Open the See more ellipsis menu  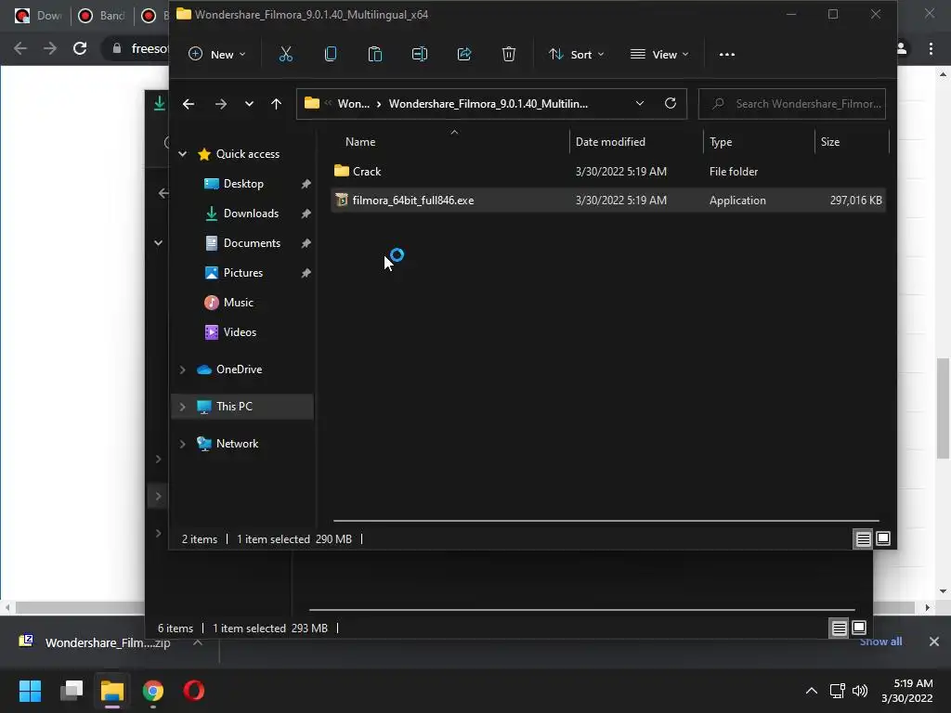pyautogui.click(x=726, y=55)
